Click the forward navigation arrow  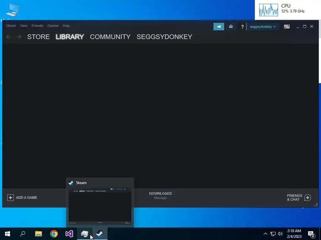click(x=19, y=37)
